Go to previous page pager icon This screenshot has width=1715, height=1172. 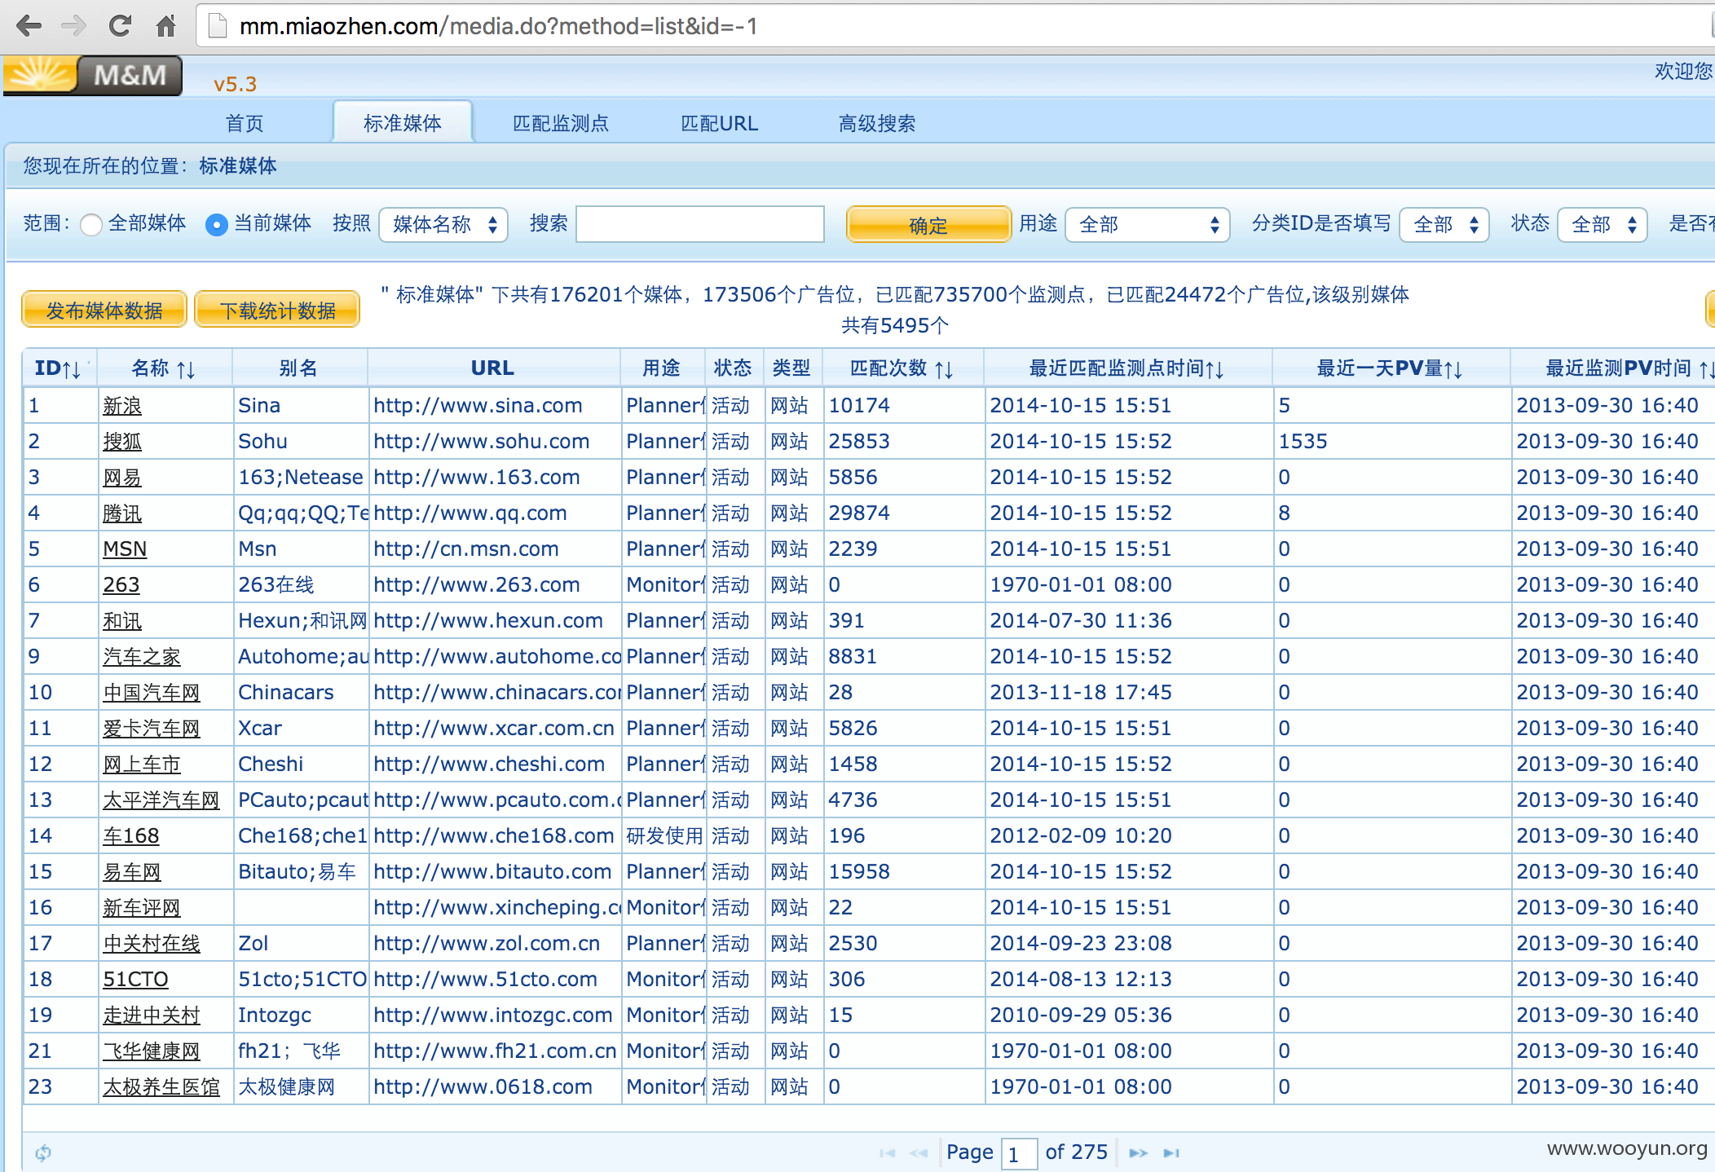click(x=919, y=1152)
